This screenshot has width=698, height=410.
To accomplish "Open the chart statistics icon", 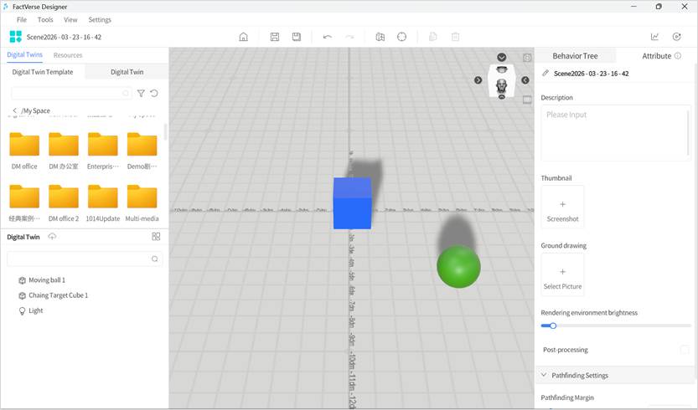I will 654,37.
